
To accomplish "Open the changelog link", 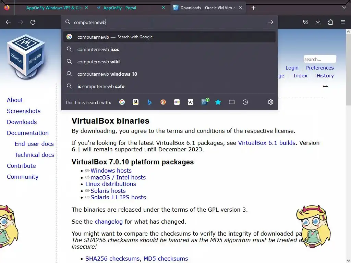I will tap(109, 222).
